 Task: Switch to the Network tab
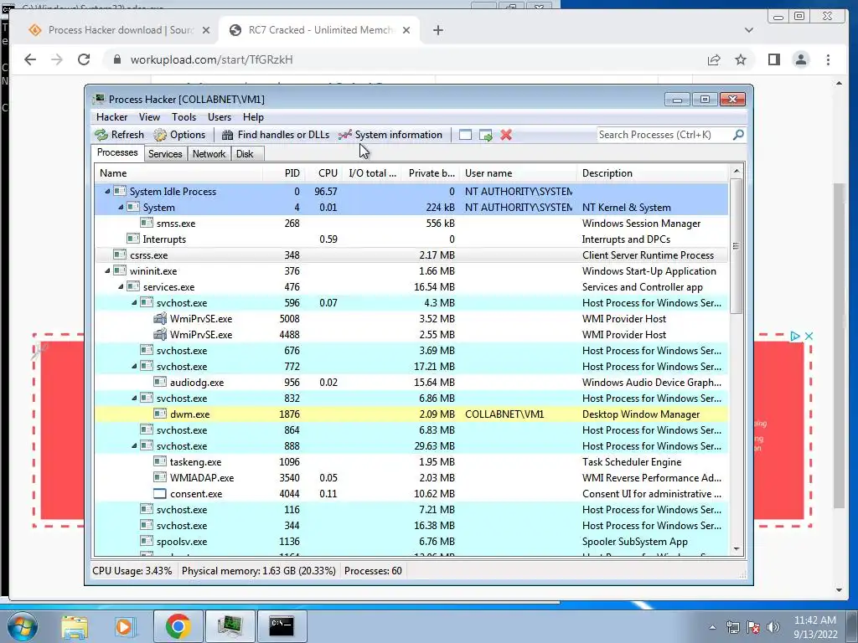pos(209,154)
